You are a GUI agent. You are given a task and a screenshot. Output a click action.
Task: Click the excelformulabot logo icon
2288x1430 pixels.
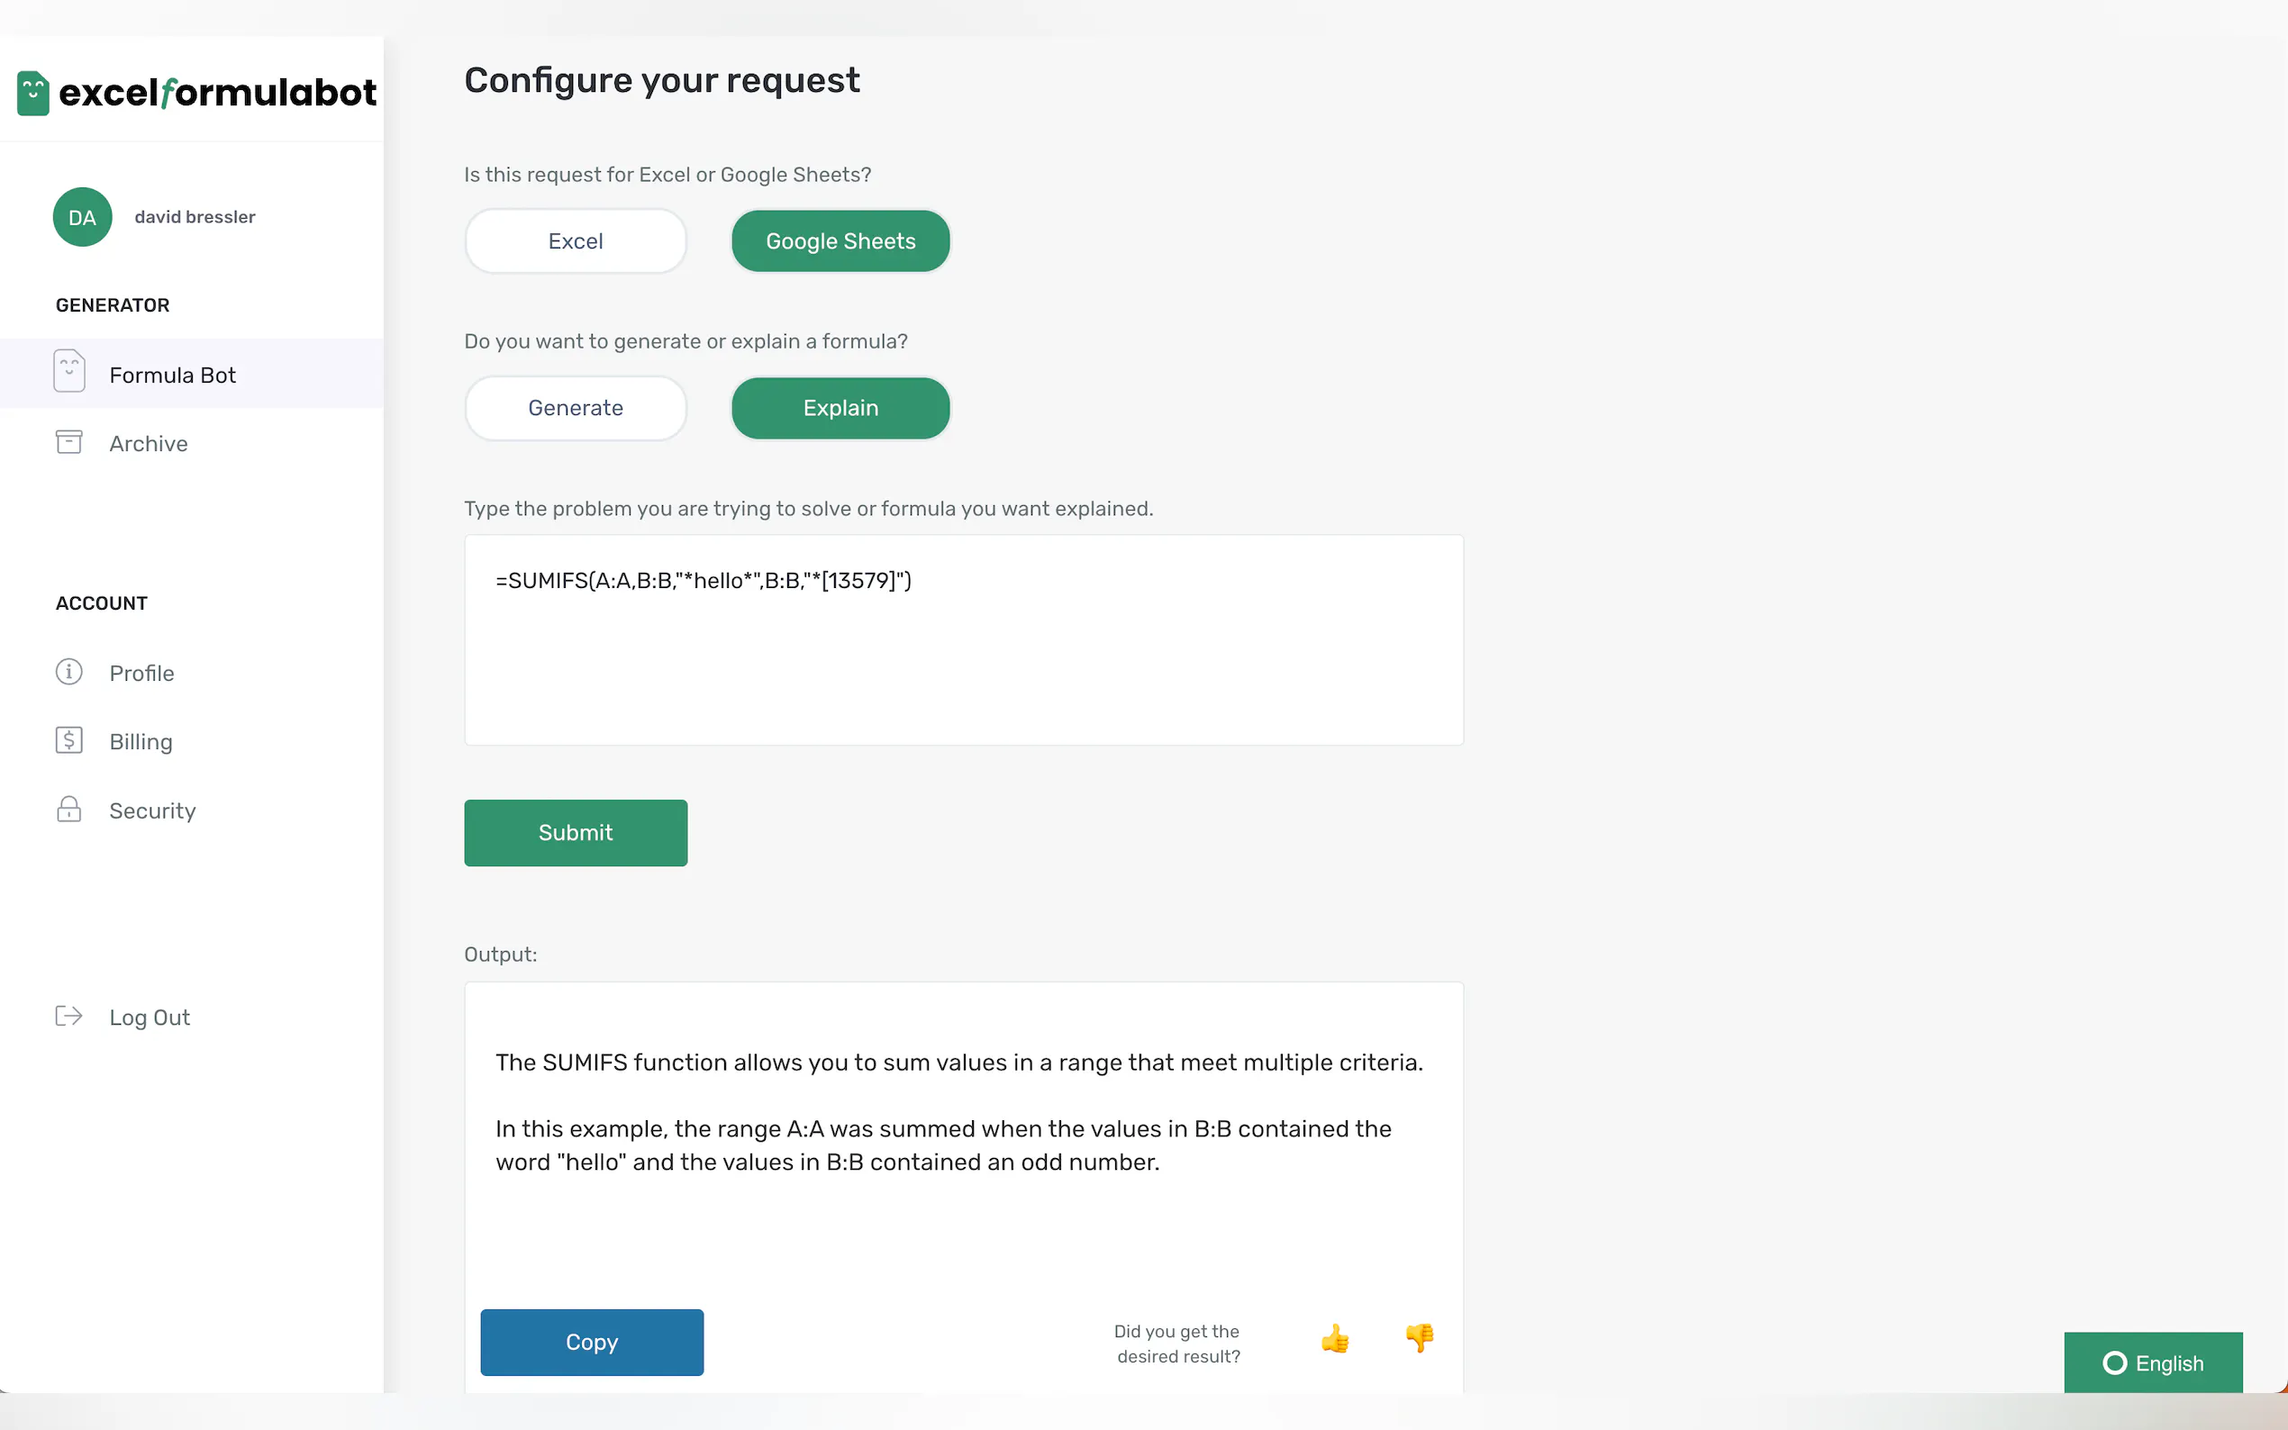(x=33, y=93)
